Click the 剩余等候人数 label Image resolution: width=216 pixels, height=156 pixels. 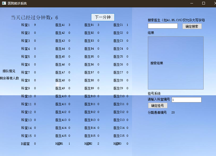[10, 78]
